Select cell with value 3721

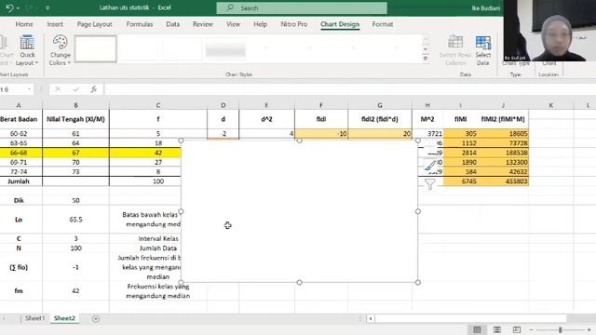[x=427, y=134]
